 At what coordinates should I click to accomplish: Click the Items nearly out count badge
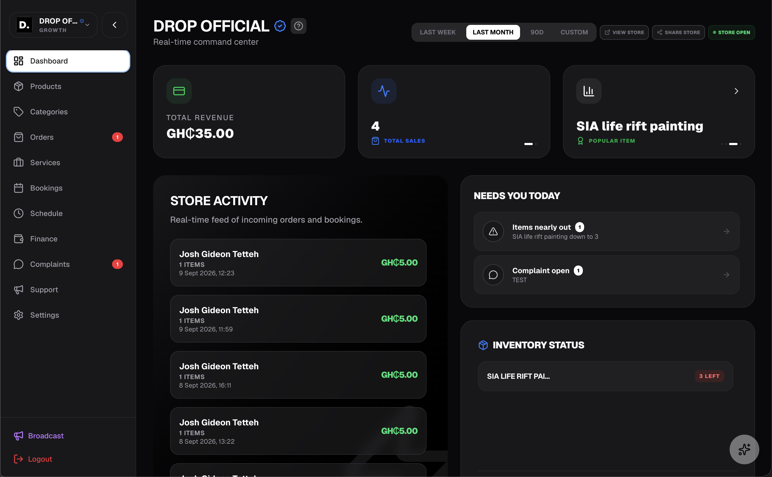click(580, 227)
